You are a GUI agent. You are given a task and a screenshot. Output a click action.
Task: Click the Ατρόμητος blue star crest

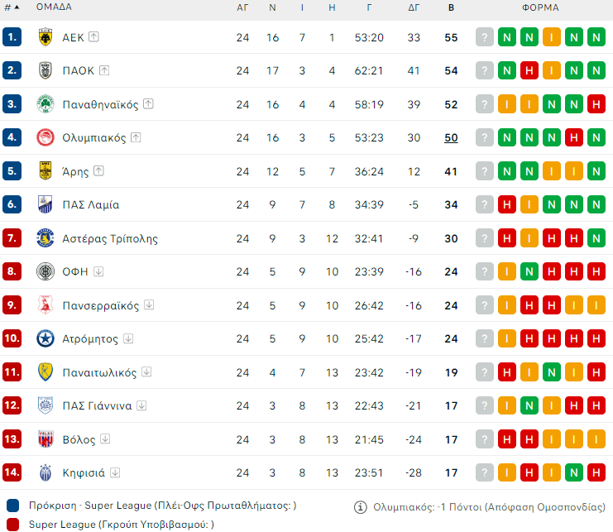pos(45,339)
